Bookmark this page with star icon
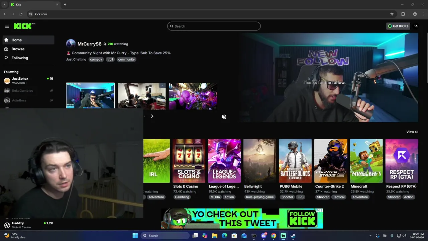428x241 pixels. [392, 14]
